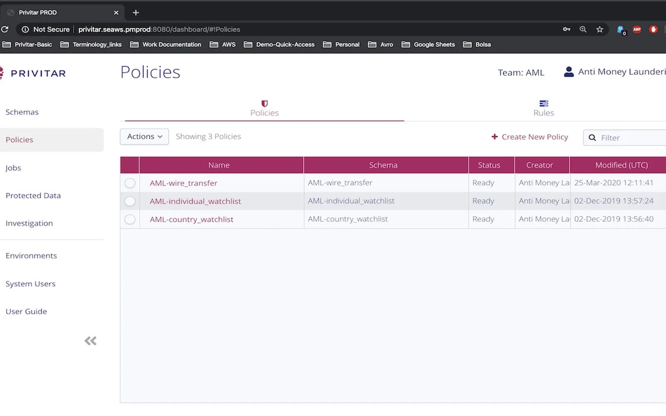Open Jobs in the sidebar
Viewport: 666px width, 416px height.
coord(13,168)
